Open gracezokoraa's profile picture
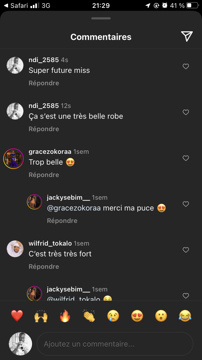Viewport: 202px width, 360px height. click(13, 159)
